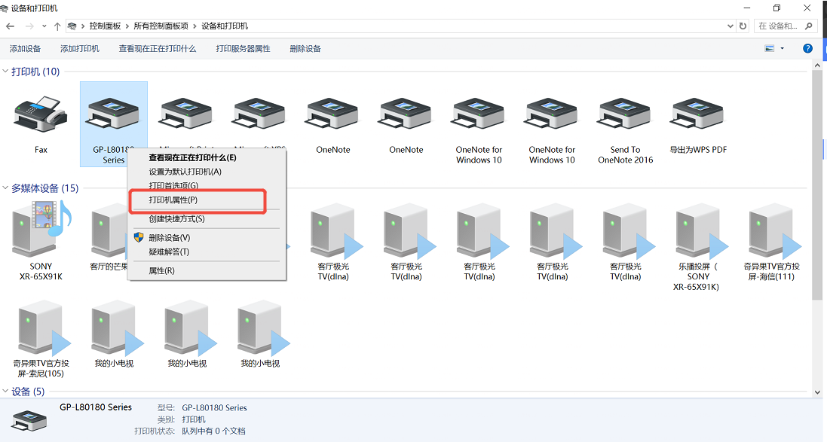827x442 pixels.
Task: Expand the chevron after 控制面板 breadcrumb
Action: point(127,26)
